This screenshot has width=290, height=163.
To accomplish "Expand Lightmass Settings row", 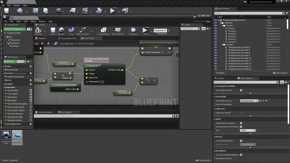I will [x=215, y=113].
